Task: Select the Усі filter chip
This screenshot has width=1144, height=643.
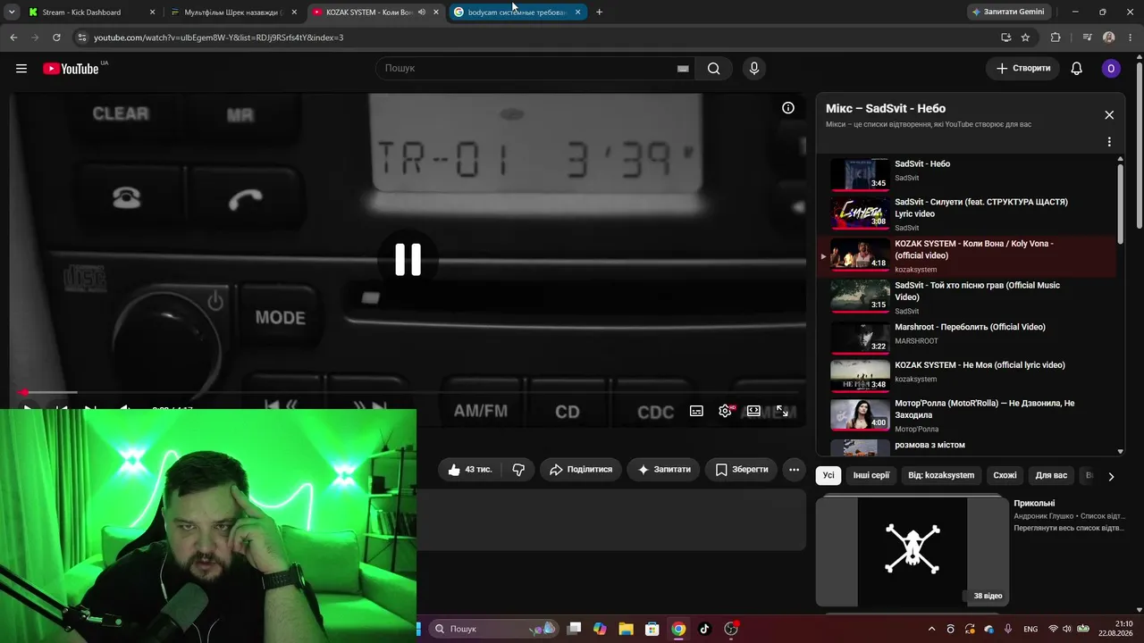Action: (829, 475)
